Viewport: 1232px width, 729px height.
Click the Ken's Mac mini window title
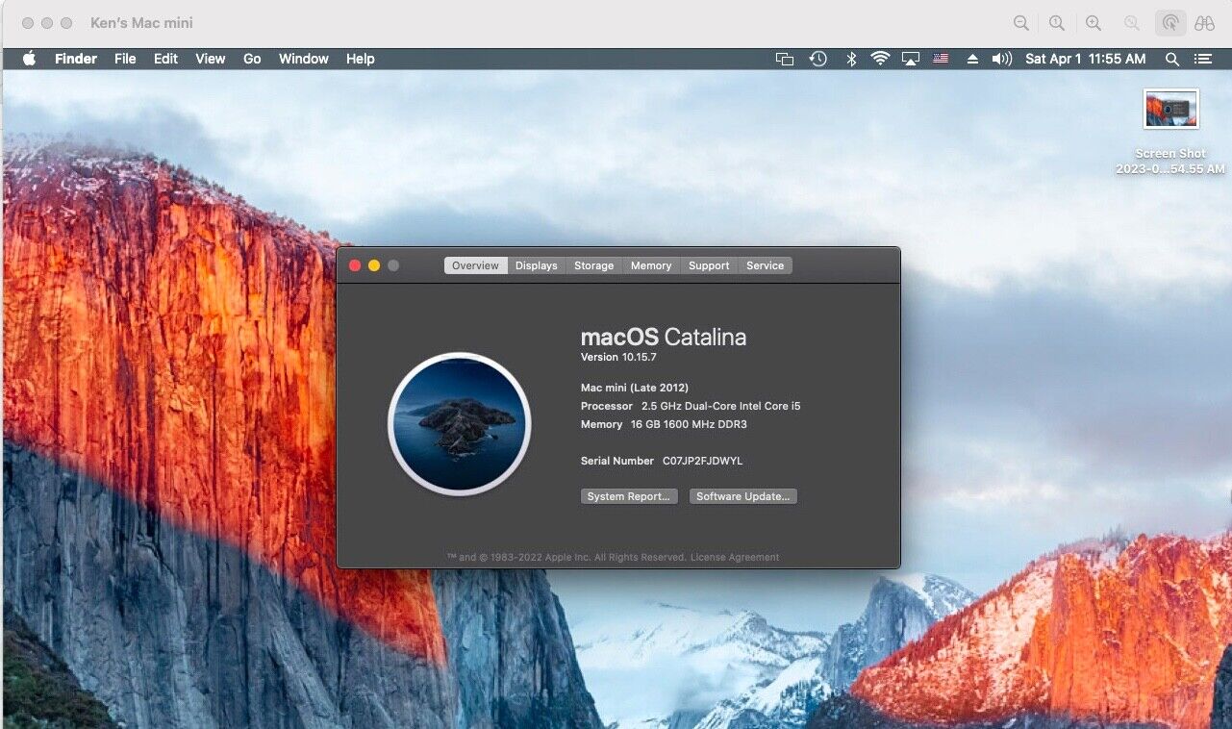[141, 23]
